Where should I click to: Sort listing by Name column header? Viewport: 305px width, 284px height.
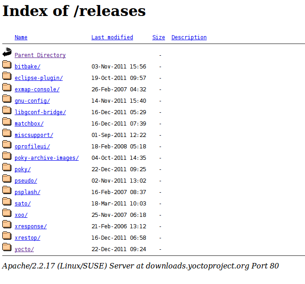tap(21, 37)
